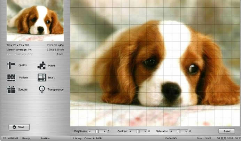Select the Pattern brick-wall icon
The image size is (241, 141).
[x=11, y=78]
